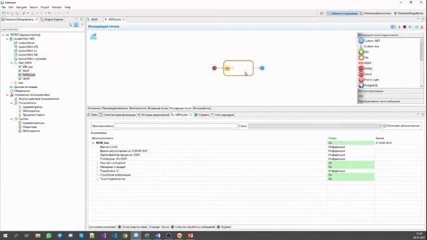Screen dimensions: 427x240
Task: Select the Oracle connection point
Action: (x=365, y=74)
